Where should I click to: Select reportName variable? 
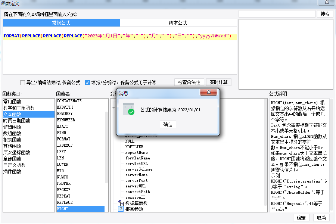coord(137,152)
